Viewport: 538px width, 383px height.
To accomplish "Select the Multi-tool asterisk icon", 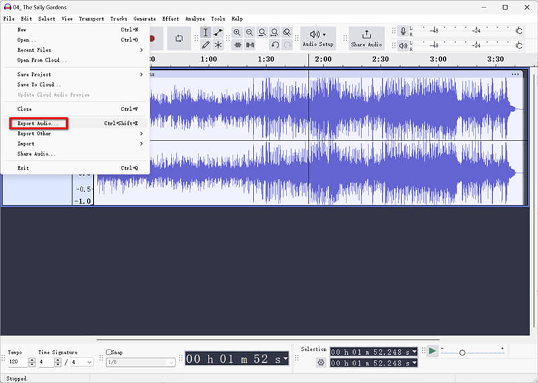I will (218, 45).
